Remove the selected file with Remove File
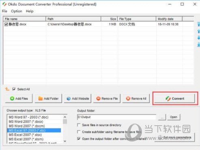 pyautogui.click(x=107, y=99)
